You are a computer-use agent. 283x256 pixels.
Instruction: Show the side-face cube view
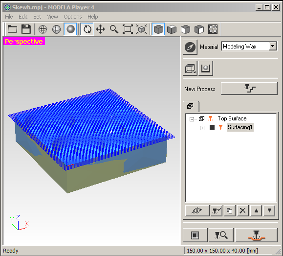coord(199,29)
